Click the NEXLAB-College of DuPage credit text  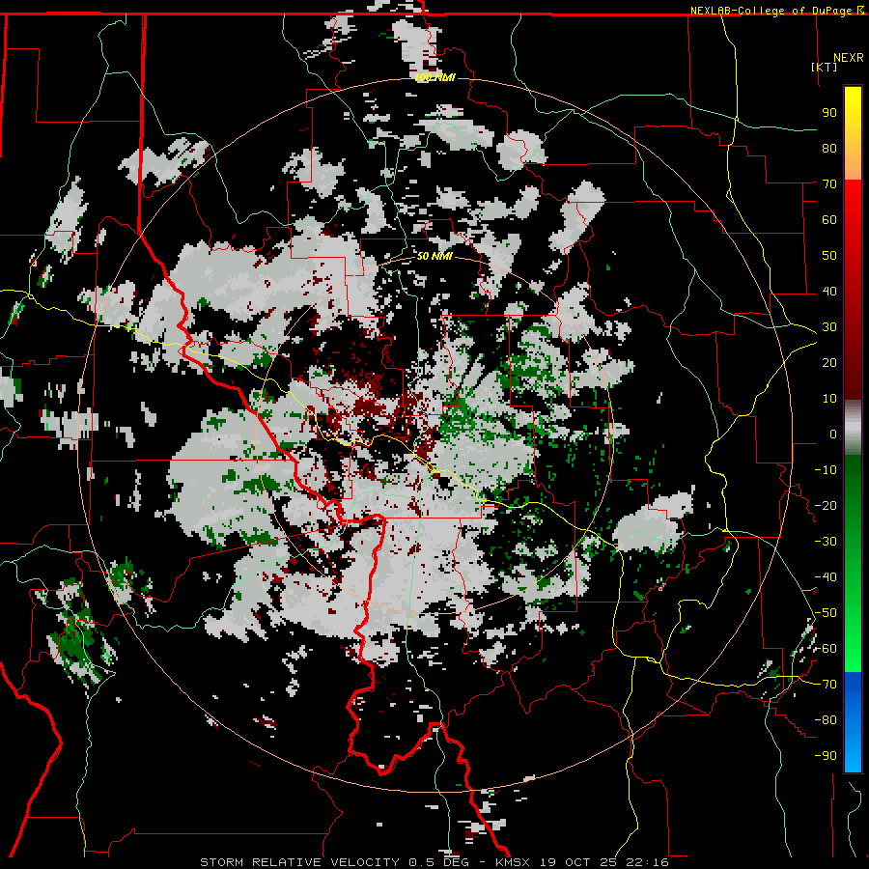tap(771, 11)
